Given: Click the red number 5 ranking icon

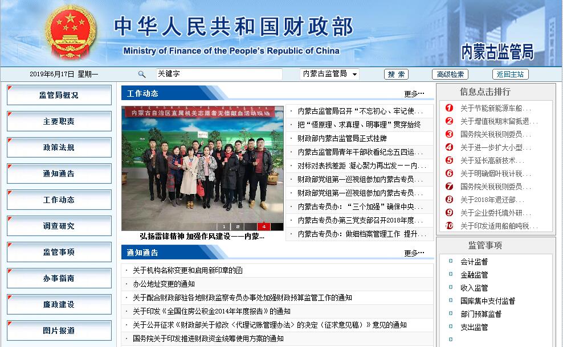Looking at the screenshot, I should coord(449,160).
